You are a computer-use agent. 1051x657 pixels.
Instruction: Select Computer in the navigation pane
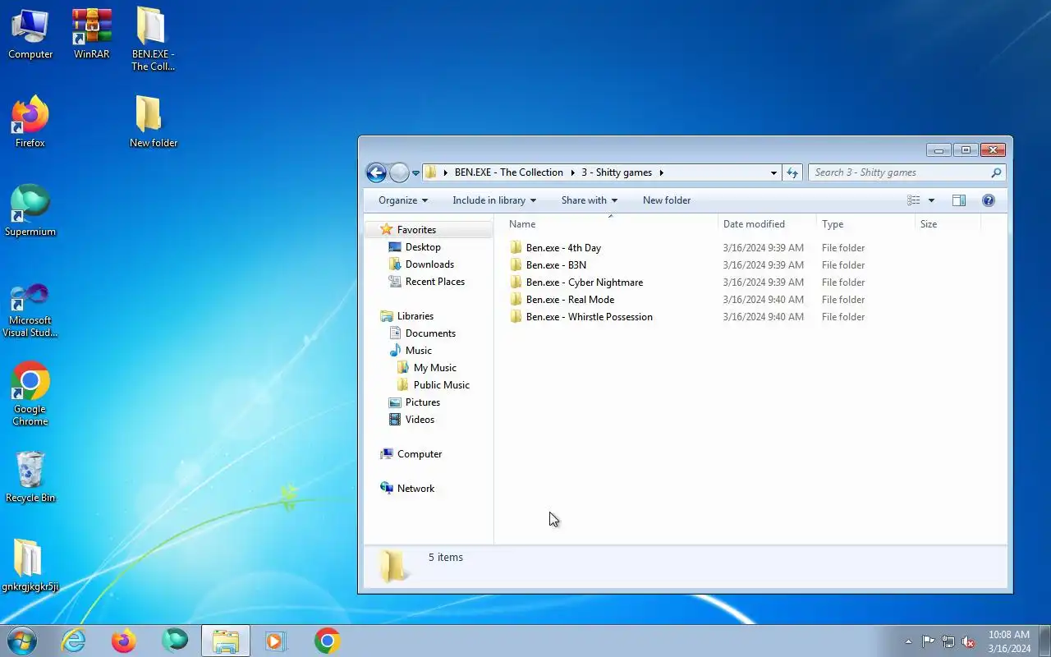click(420, 454)
